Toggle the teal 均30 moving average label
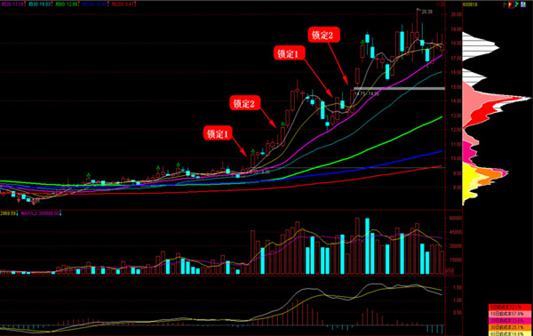533x336 pixels. 39,4
